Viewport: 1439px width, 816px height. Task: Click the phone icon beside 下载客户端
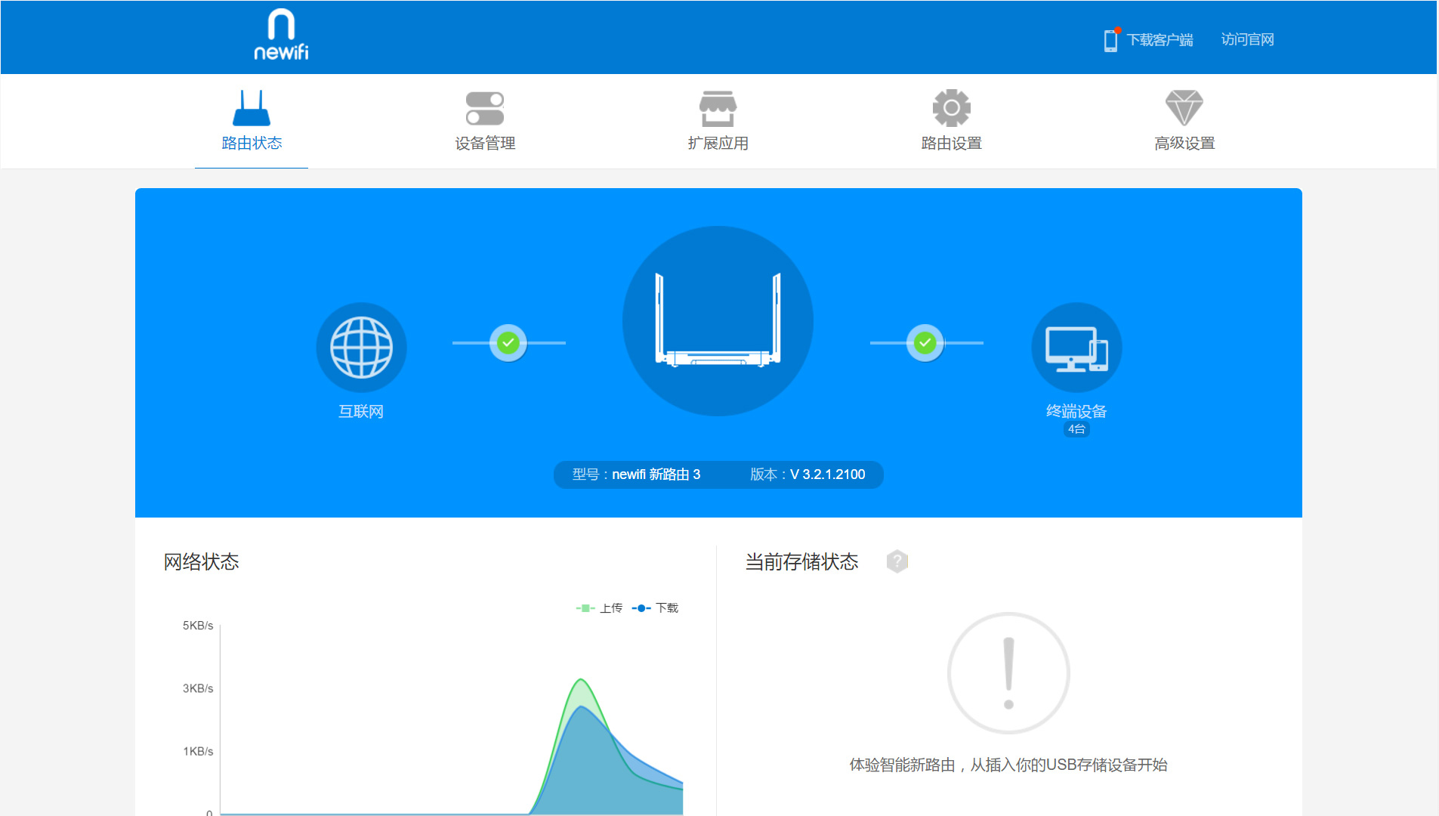[1111, 39]
